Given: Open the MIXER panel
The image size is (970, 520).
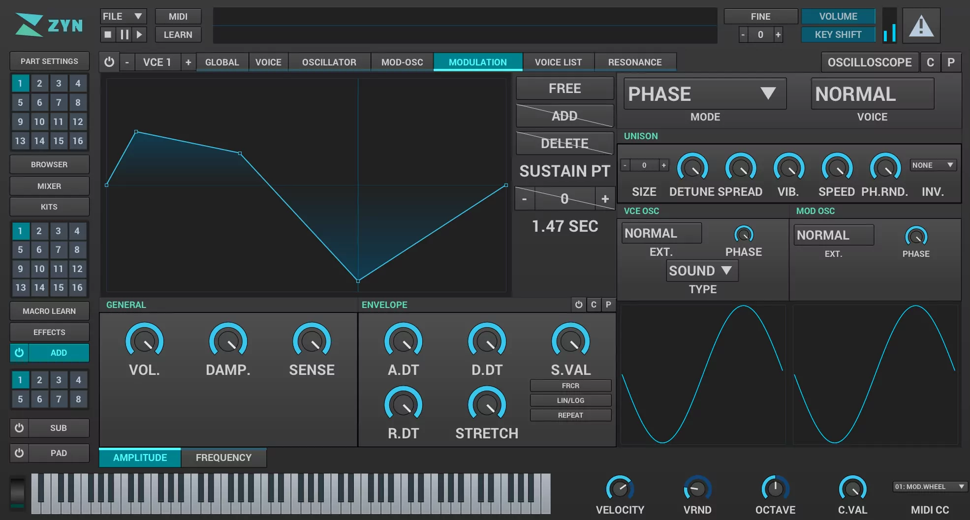Looking at the screenshot, I should click(x=49, y=186).
